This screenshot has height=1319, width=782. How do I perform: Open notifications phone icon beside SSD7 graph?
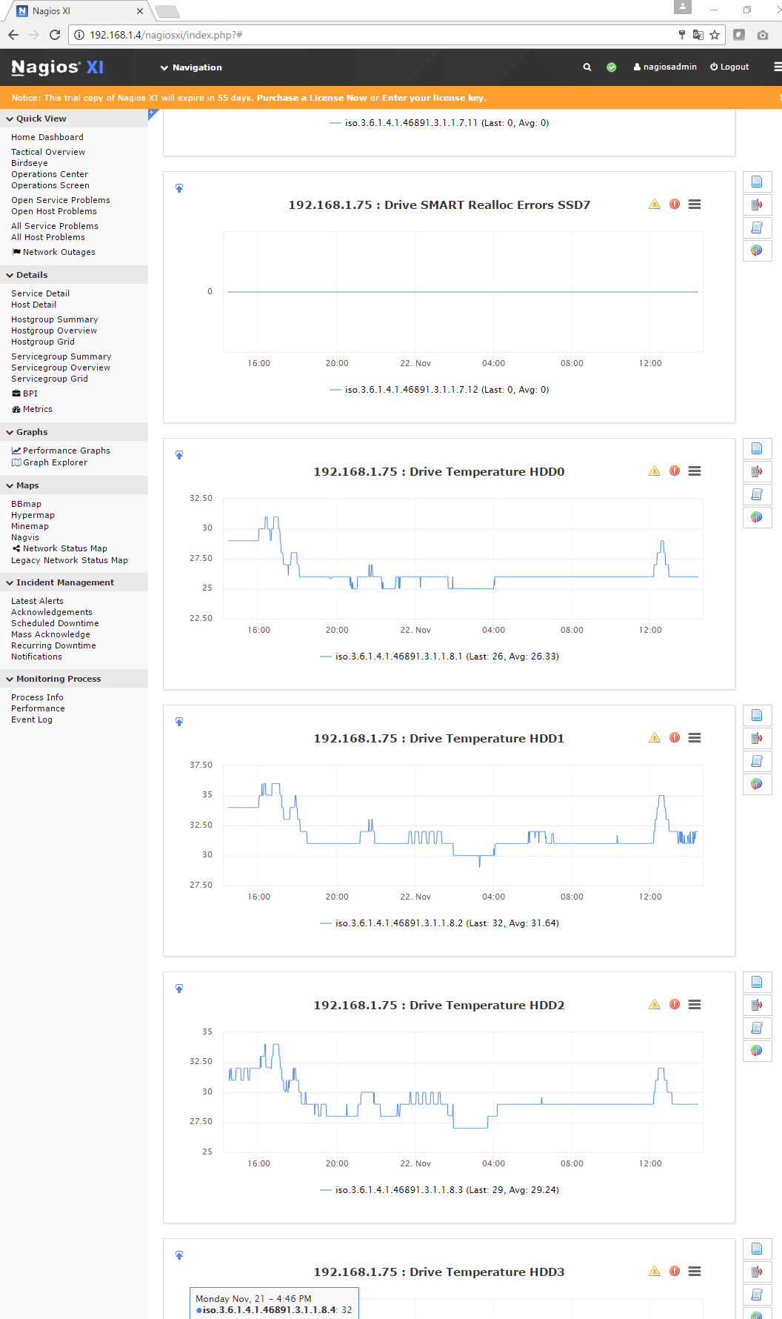(x=757, y=205)
